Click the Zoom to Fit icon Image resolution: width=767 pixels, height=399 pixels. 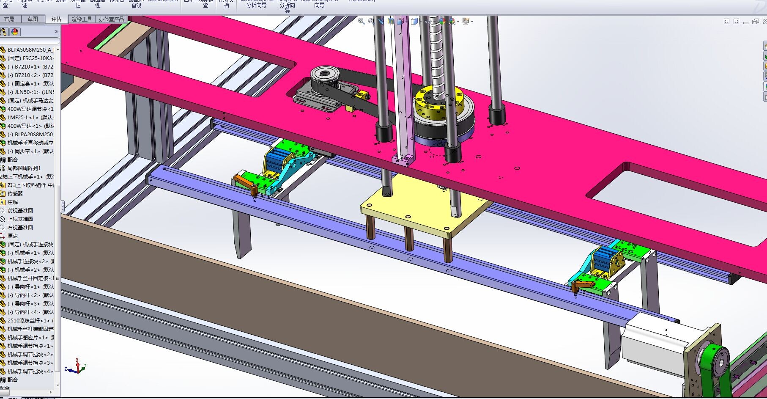click(x=362, y=21)
